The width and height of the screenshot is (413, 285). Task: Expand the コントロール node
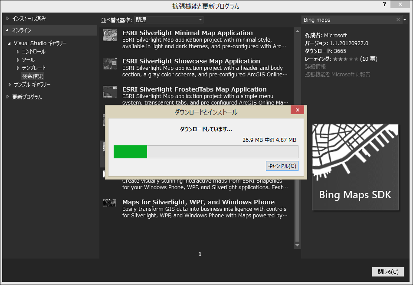pyautogui.click(x=18, y=52)
